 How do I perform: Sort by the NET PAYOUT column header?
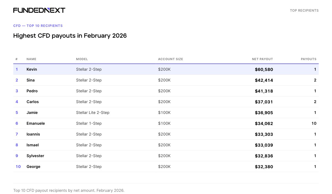[x=262, y=59]
